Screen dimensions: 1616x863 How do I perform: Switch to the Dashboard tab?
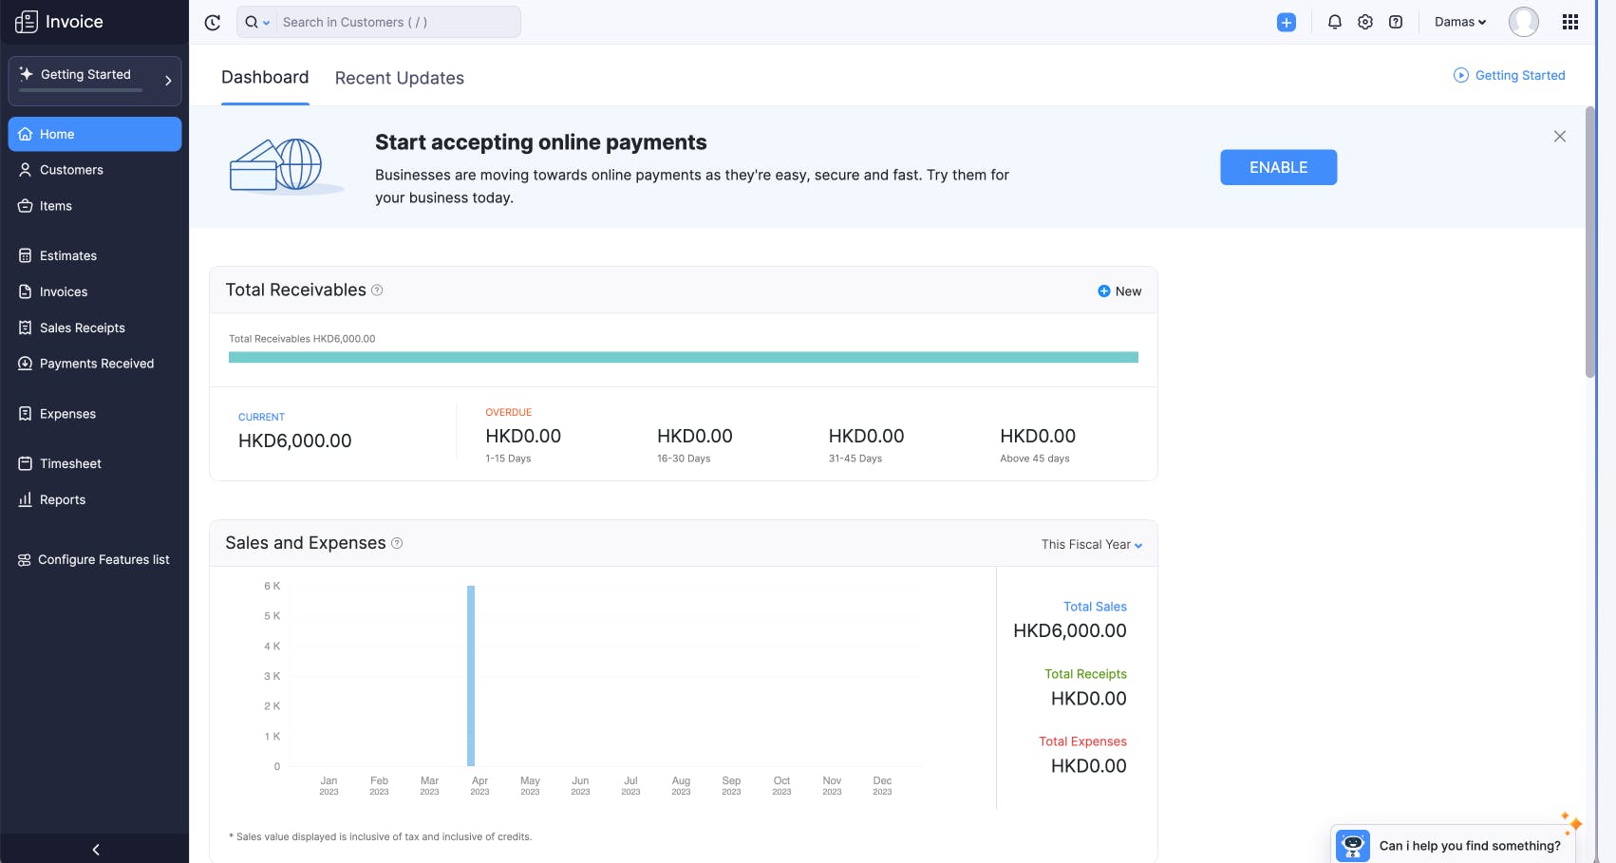(265, 78)
